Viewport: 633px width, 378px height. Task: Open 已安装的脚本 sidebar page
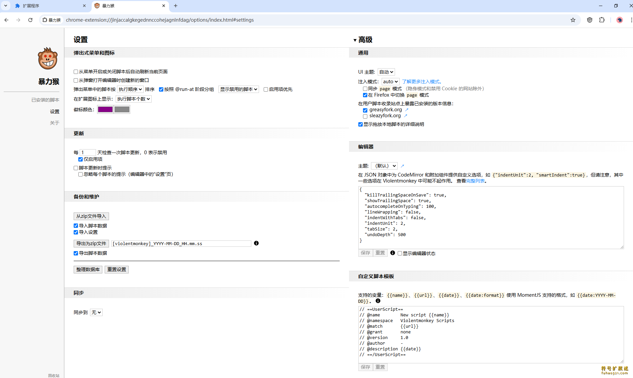(45, 100)
